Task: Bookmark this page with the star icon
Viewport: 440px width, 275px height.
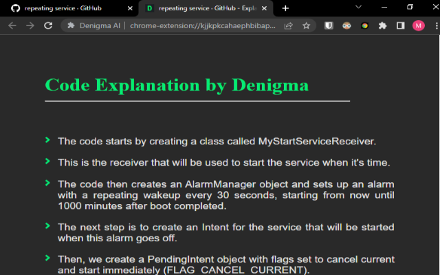Action: point(306,26)
